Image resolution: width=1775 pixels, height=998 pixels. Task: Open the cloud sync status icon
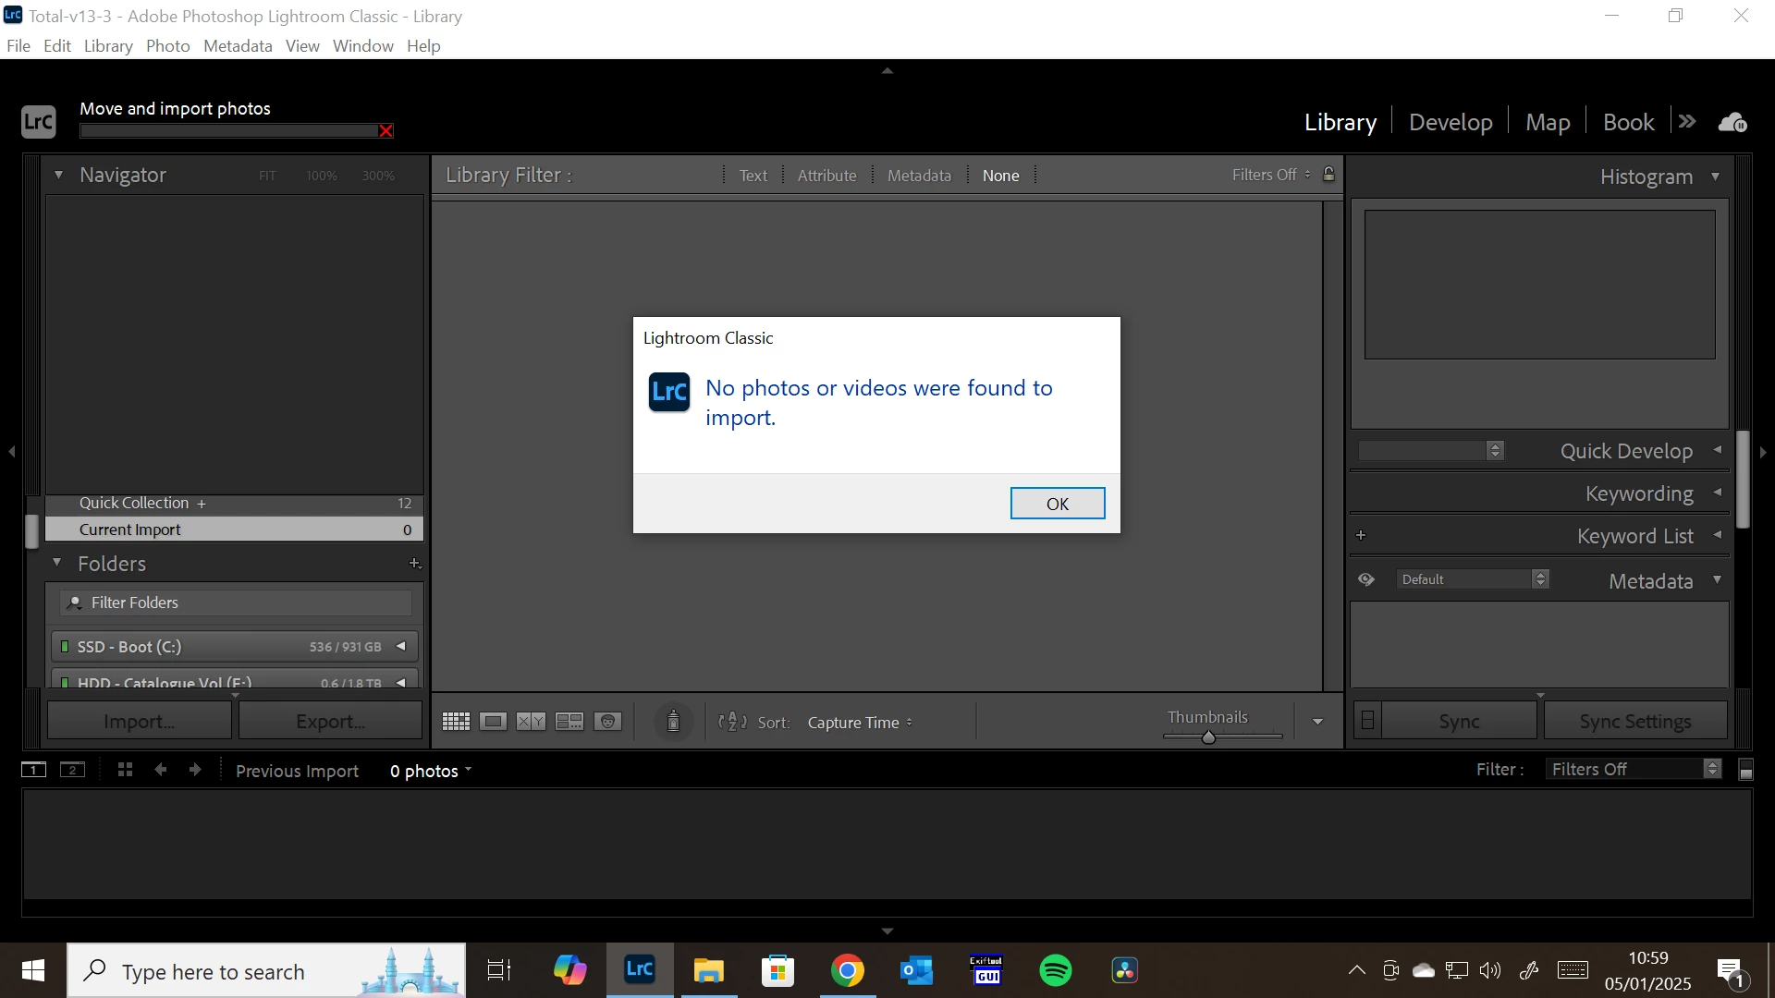tap(1732, 123)
